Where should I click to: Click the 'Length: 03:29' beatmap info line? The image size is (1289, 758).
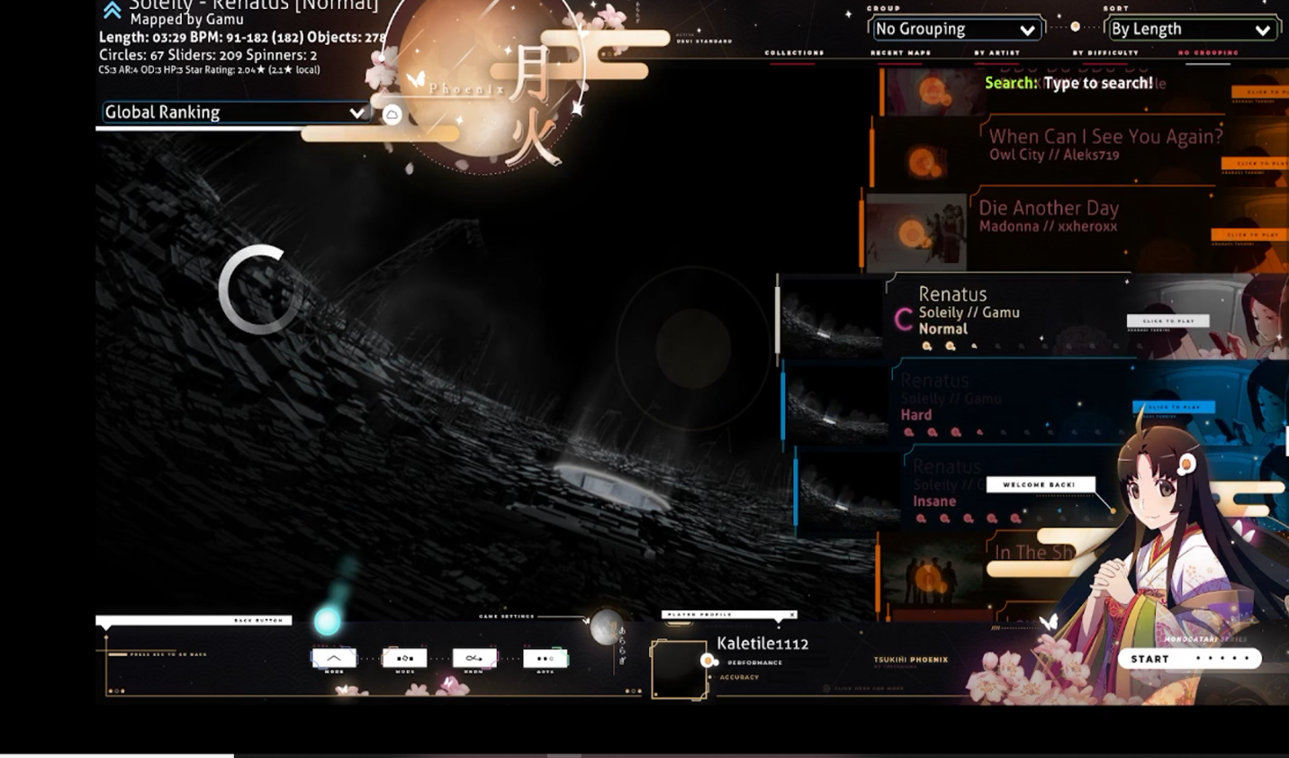pyautogui.click(x=243, y=37)
